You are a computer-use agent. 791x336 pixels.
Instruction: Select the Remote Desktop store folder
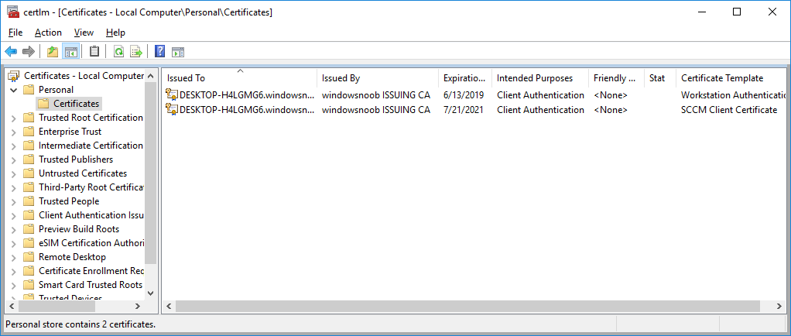point(72,257)
